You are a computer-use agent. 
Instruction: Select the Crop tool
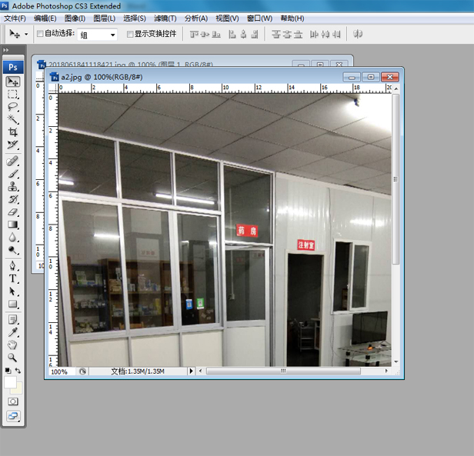pyautogui.click(x=13, y=132)
